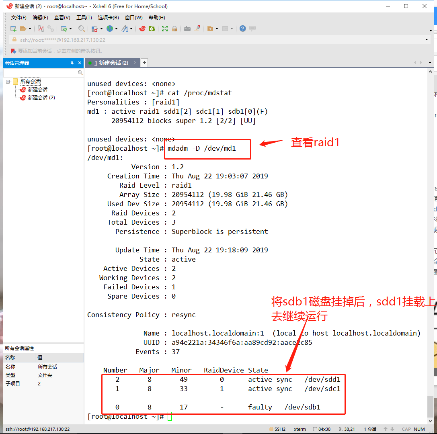This screenshot has height=434, width=437.
Task: Click the globe encoding toolbar icon
Action: click(x=110, y=29)
